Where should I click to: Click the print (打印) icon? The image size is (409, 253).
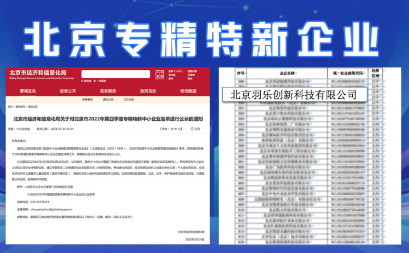(x=193, y=129)
